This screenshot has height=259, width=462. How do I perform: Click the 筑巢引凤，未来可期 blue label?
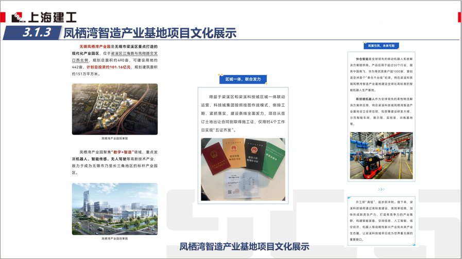(381, 46)
